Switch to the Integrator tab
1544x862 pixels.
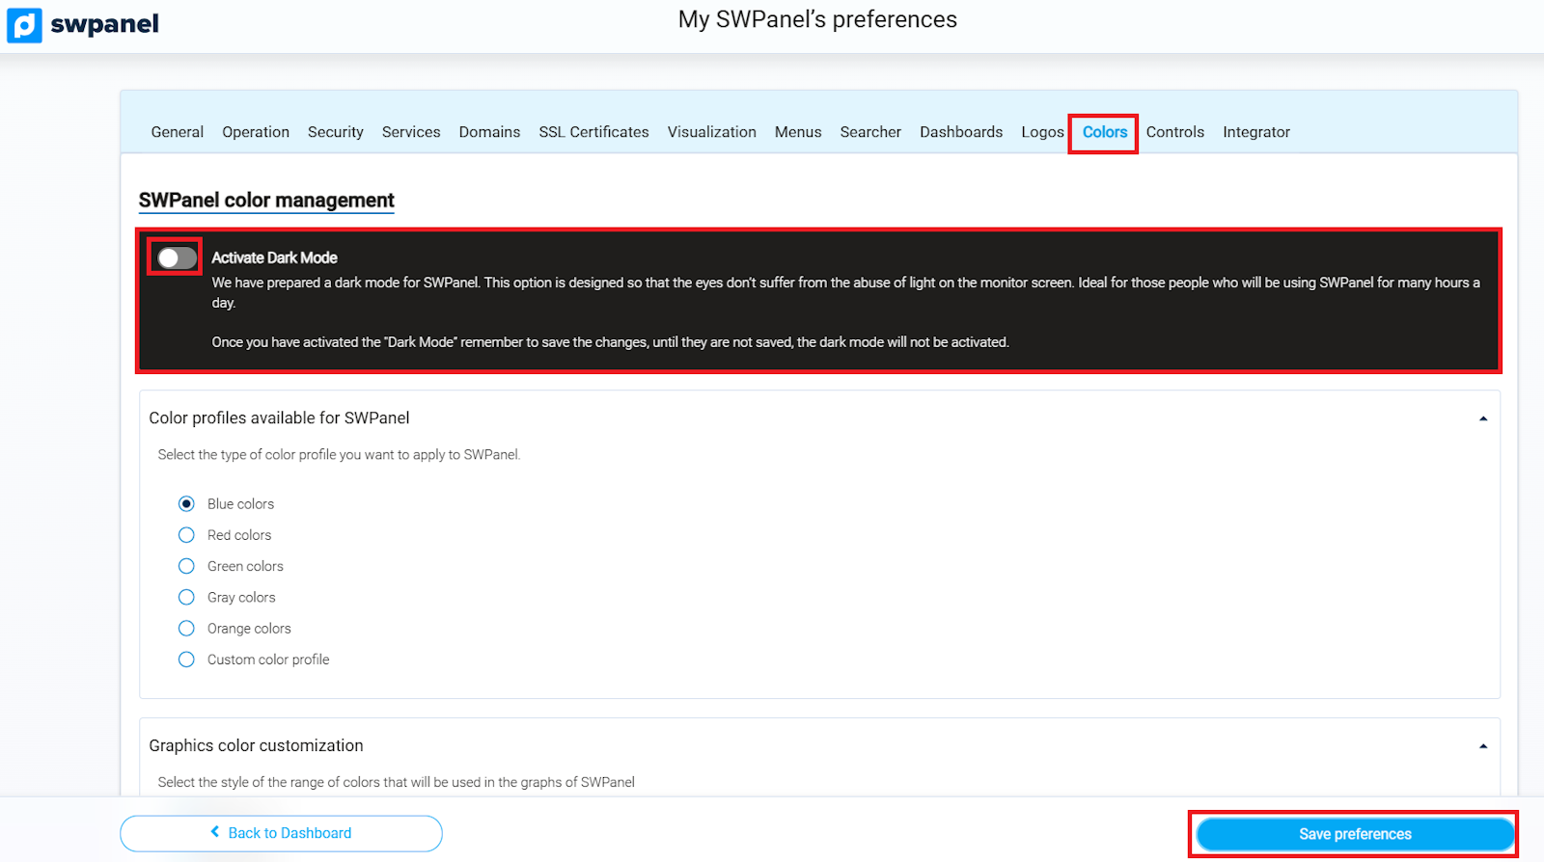(x=1255, y=132)
